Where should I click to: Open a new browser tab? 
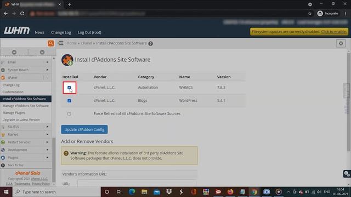click(x=70, y=4)
